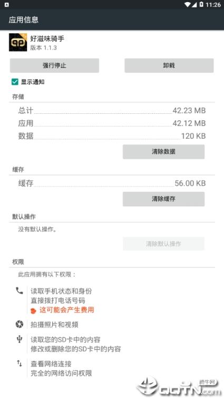224x398 pixels.
Task: Tap the 这可能会产生费用 warning text
Action: click(67, 310)
